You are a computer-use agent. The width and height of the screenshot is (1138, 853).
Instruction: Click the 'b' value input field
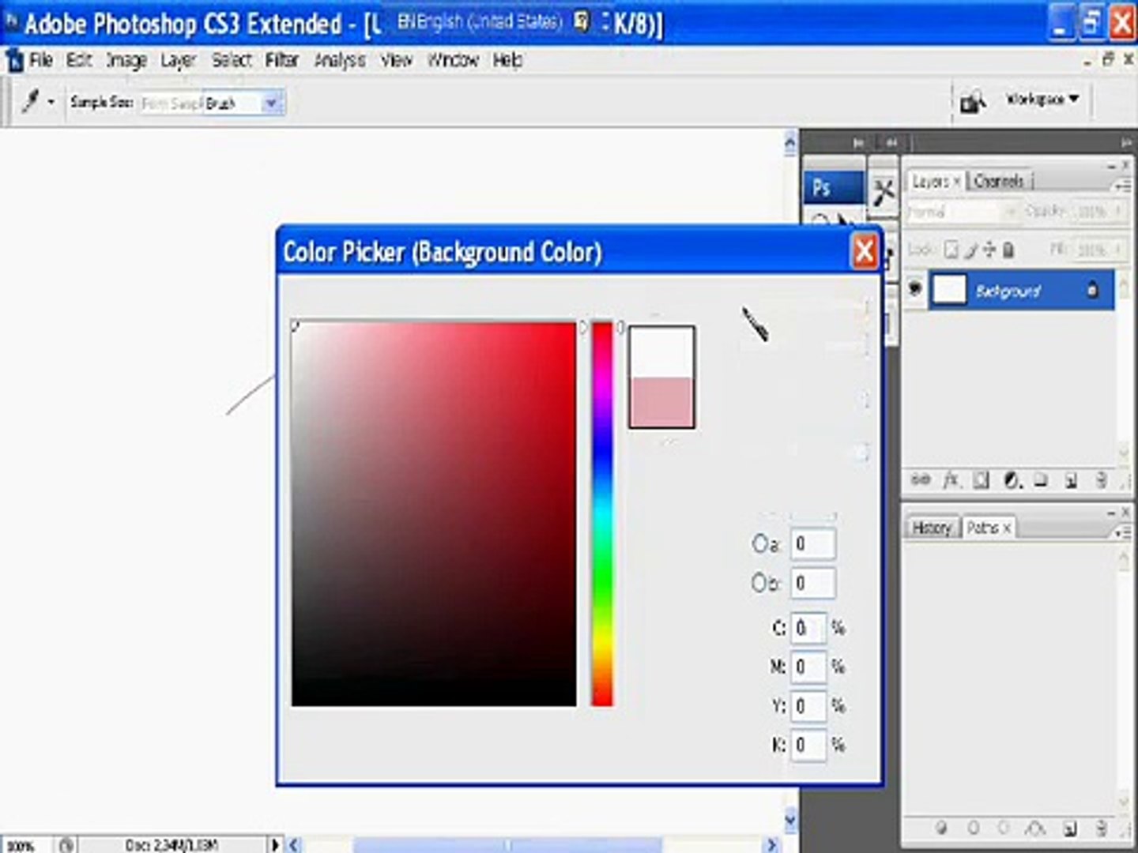coord(813,583)
